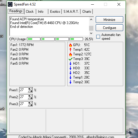Click the Intel Core i5-4460 log line
Image resolution: width=138 pixels, height=138 pixels.
point(44,23)
